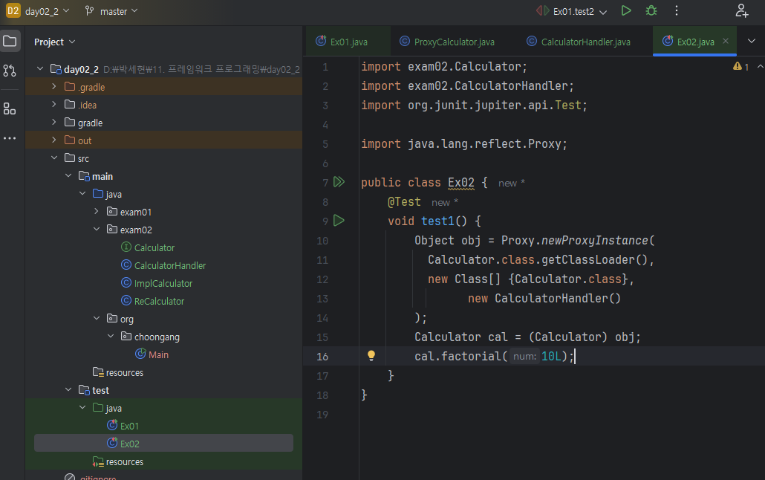Collapse the exam02 package
This screenshot has width=765, height=480.
(x=97, y=229)
